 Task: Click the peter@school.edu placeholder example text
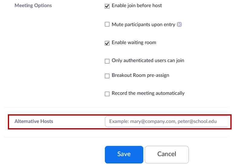coord(197,122)
